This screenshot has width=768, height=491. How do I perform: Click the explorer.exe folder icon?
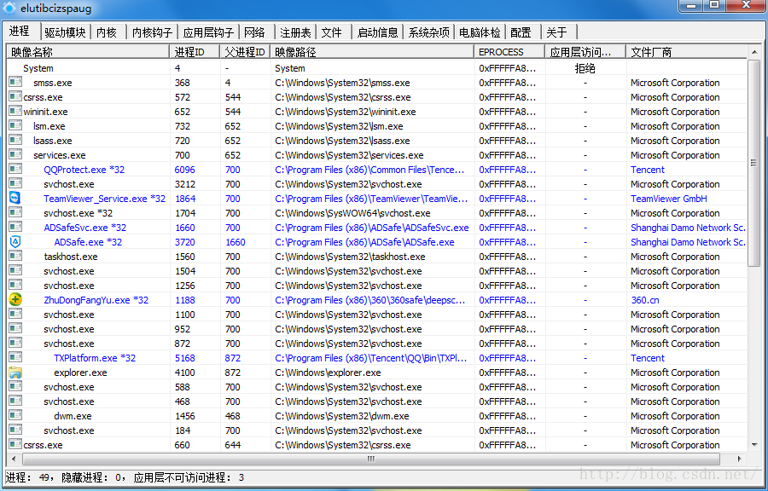[x=15, y=373]
